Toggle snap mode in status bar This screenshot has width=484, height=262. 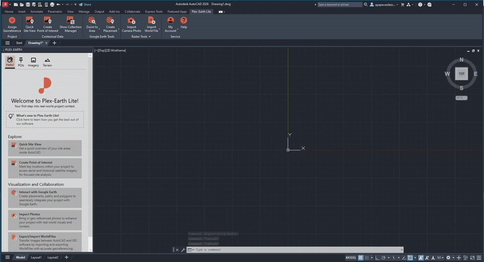(367, 258)
